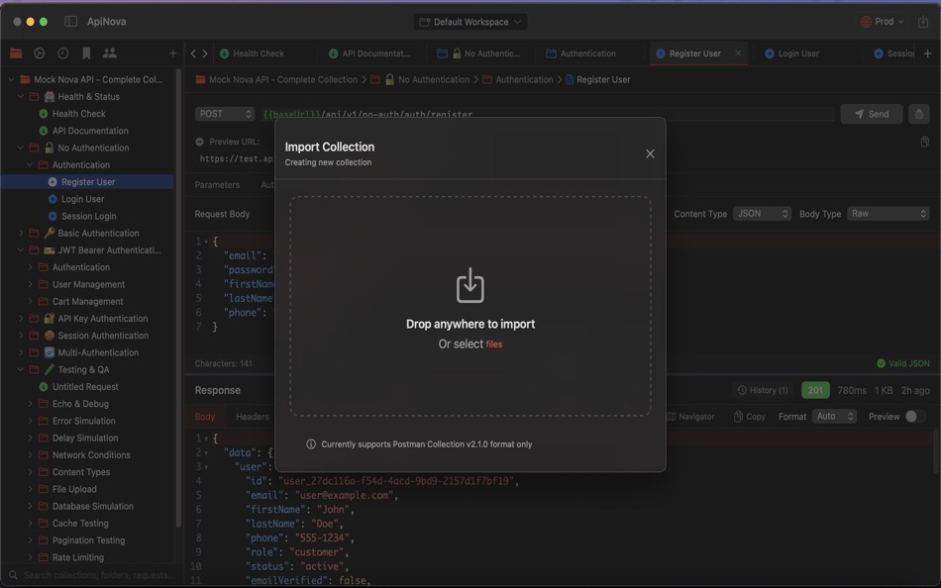Viewport: 941px width, 588px height.
Task: Open Untitled Request in sidebar
Action: click(x=85, y=387)
